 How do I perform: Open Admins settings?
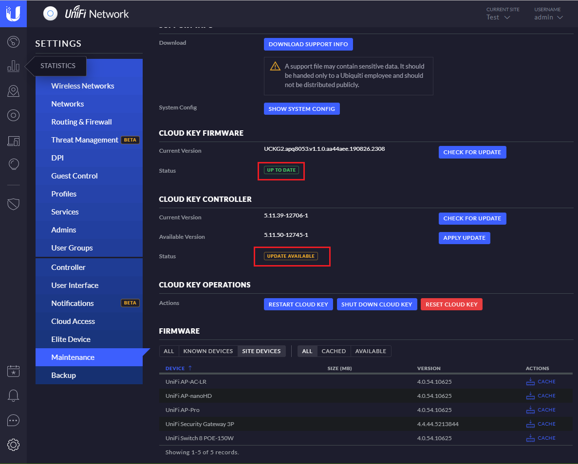tap(89, 230)
